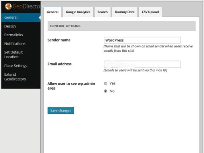Click the 'Name that will be shown' hint text
204x153 pixels.
tap(148, 49)
